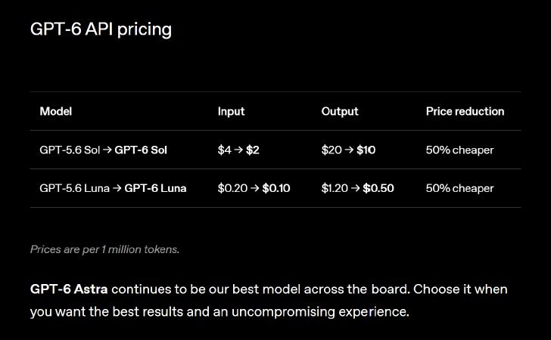
Task: Click the bold GPT-6 Sol label
Action: [x=141, y=150]
